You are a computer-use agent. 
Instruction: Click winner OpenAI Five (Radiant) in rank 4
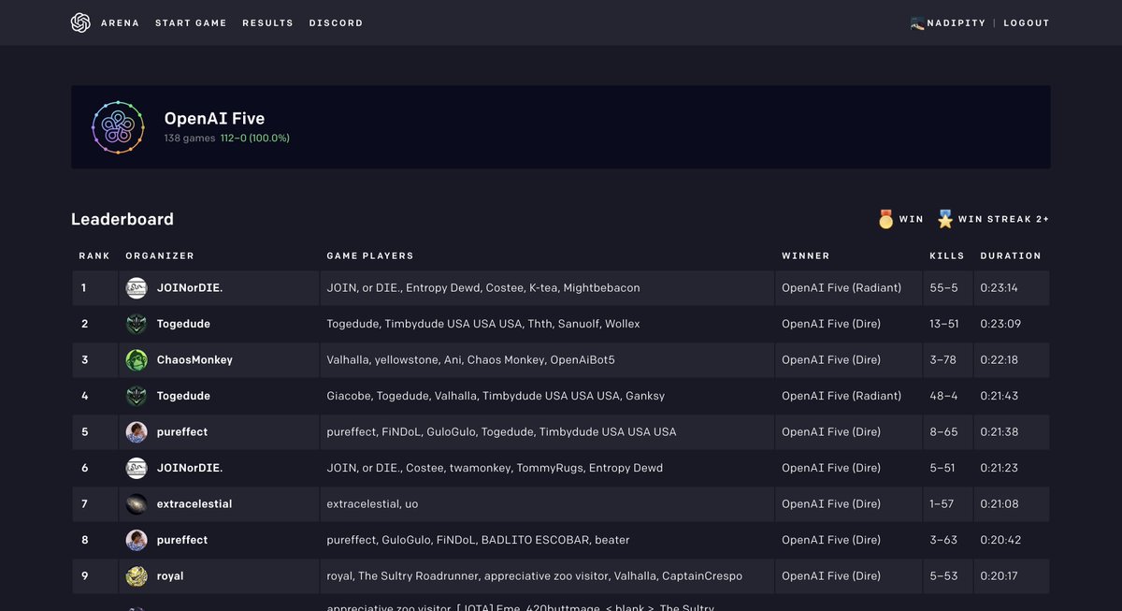841,396
